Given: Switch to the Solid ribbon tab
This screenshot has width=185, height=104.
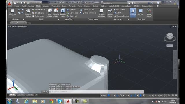Looking at the screenshot, I should [x=24, y=6].
